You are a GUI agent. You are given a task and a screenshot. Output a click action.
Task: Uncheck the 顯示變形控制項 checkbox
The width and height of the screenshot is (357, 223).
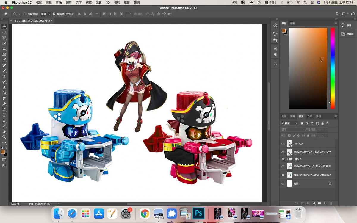(x=54, y=14)
